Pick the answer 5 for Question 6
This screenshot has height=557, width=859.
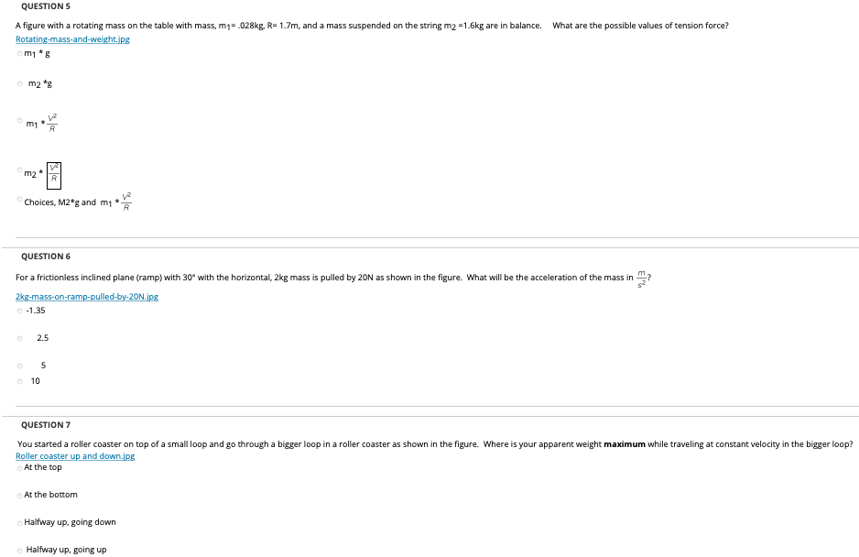(x=20, y=366)
